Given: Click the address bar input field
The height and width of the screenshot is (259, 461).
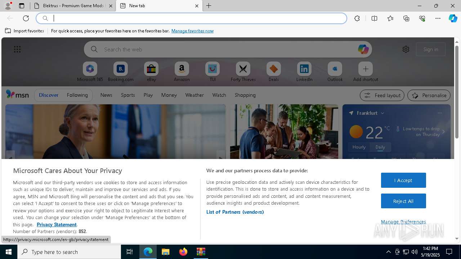Looking at the screenshot, I should click(191, 18).
